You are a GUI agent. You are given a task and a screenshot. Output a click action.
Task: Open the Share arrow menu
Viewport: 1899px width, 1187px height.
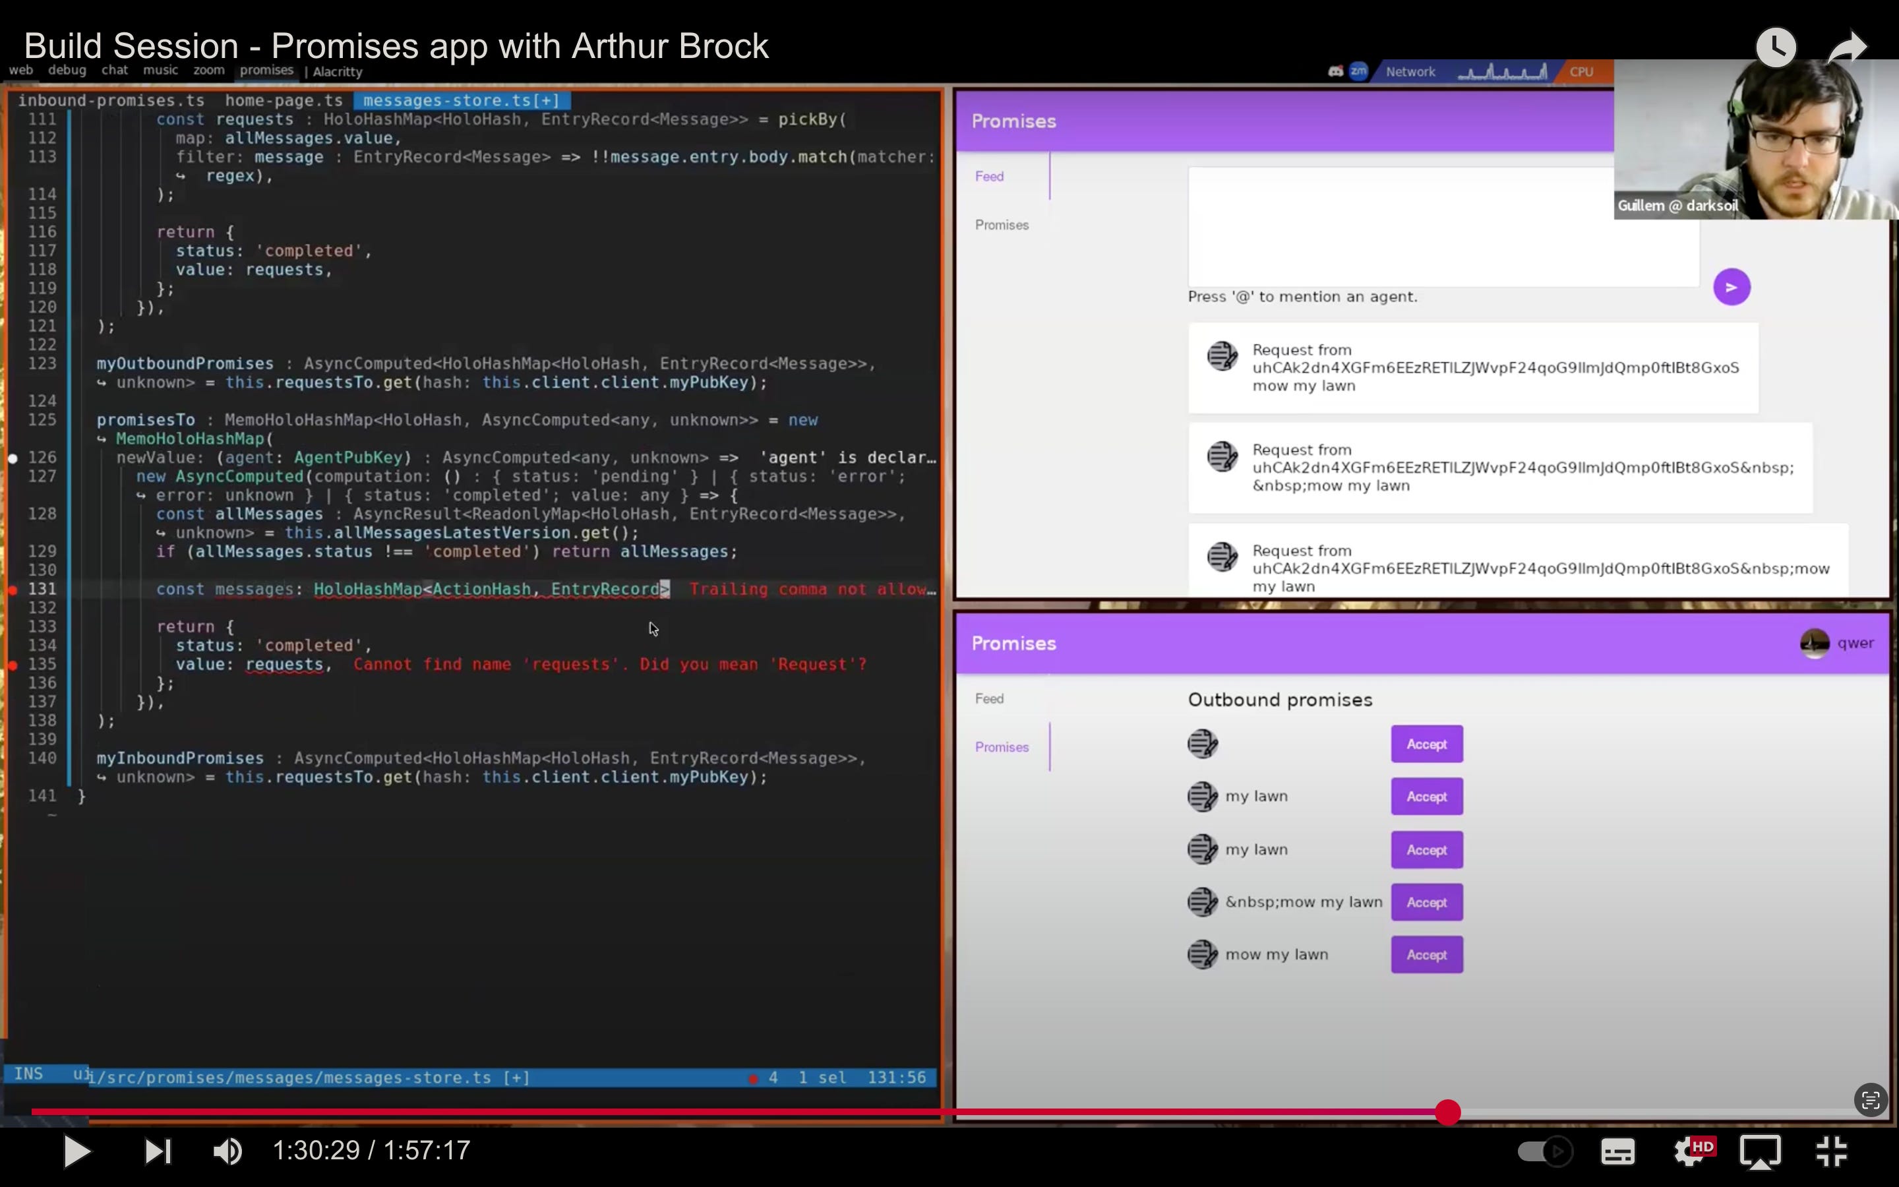pyautogui.click(x=1846, y=47)
